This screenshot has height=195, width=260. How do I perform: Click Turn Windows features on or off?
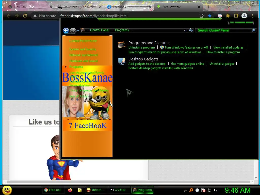[186, 47]
